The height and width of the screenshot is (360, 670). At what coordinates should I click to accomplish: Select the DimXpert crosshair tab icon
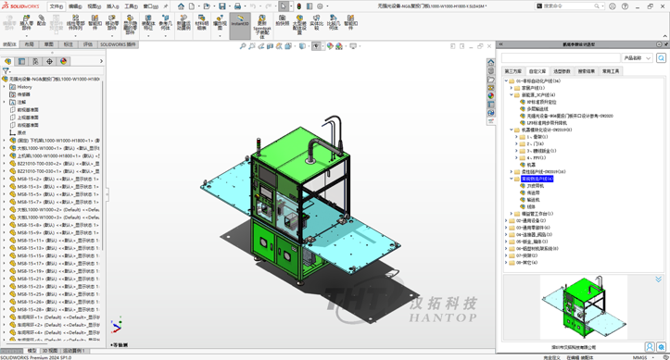coord(49,61)
